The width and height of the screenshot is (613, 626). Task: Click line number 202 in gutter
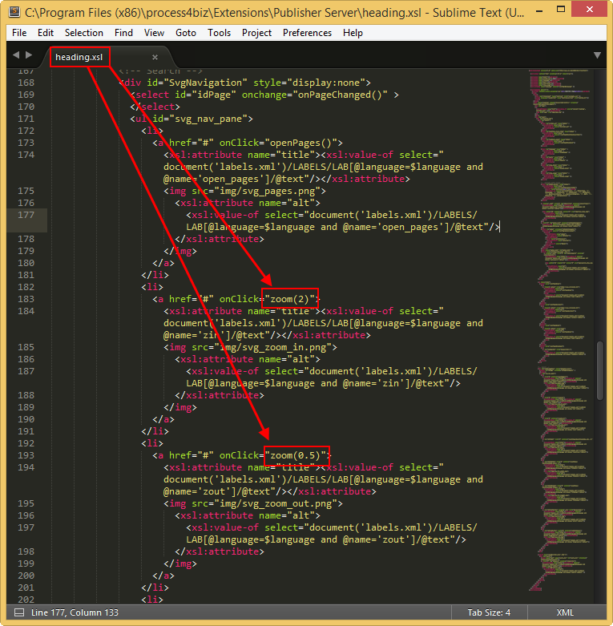26,600
